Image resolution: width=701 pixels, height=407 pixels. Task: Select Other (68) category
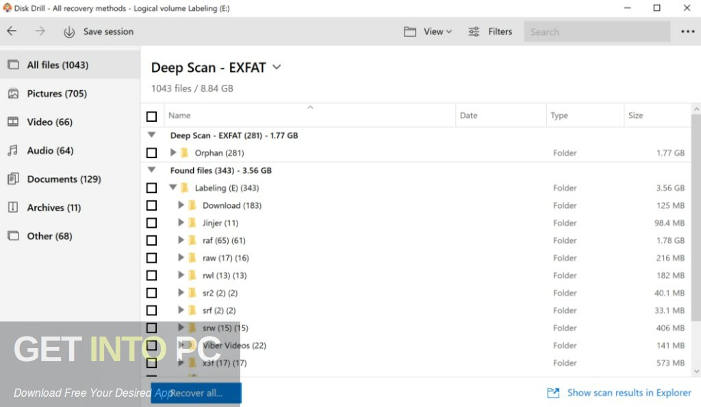coord(70,237)
